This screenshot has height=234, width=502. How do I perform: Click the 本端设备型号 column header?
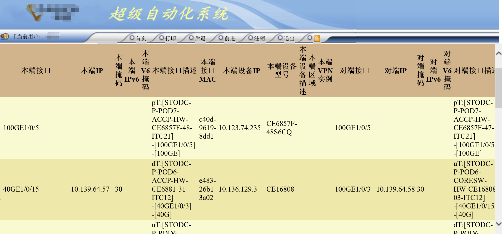coord(282,71)
